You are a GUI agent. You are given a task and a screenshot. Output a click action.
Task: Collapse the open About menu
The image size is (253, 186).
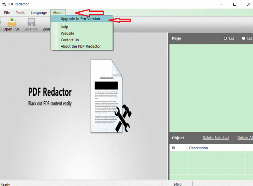tap(58, 13)
